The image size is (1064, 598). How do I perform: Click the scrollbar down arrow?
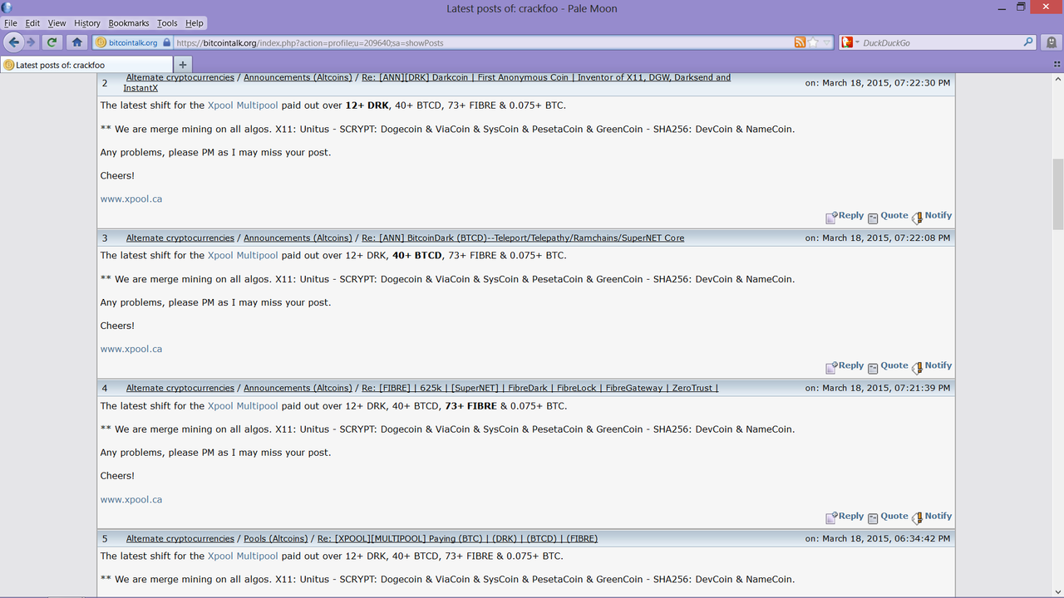pos(1058,591)
